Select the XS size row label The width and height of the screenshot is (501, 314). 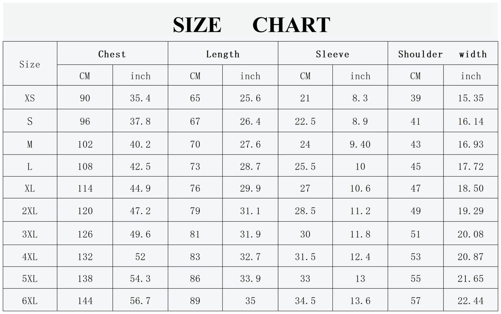click(30, 98)
